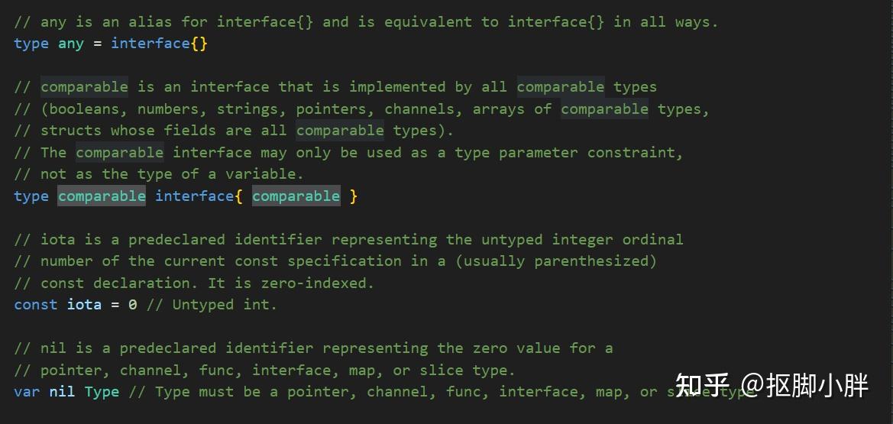Image resolution: width=893 pixels, height=424 pixels.
Task: Click the 'iota' constant identifier
Action: point(84,305)
